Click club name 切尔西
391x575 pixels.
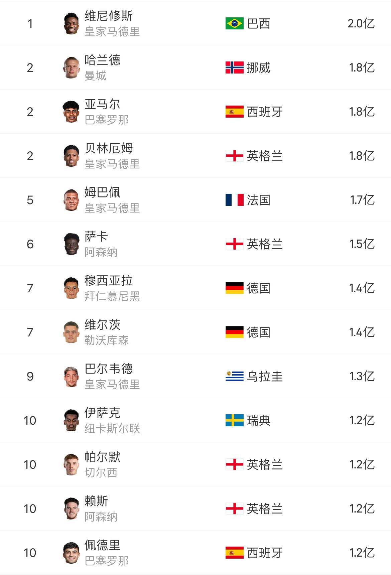coord(101,473)
